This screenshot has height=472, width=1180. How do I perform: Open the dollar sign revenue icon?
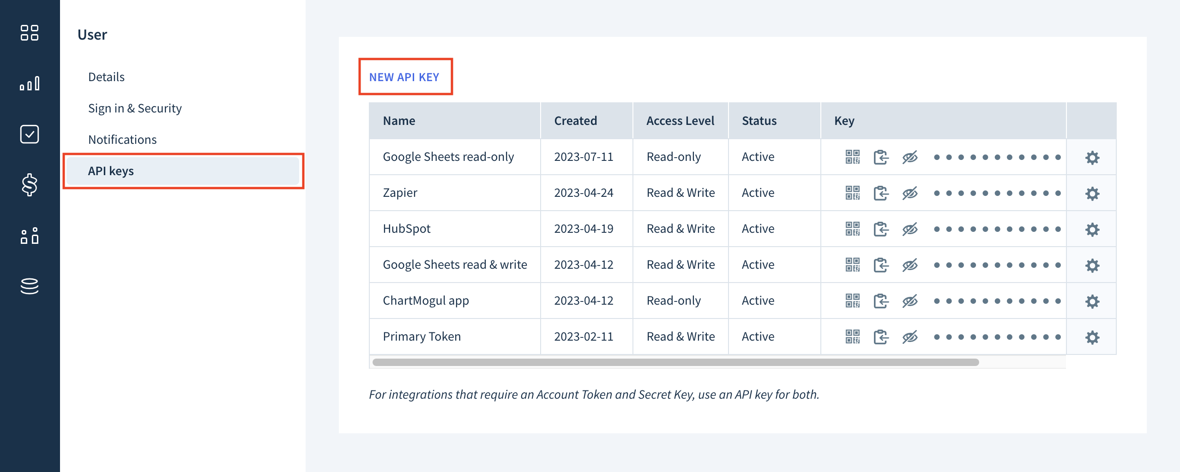pos(30,185)
